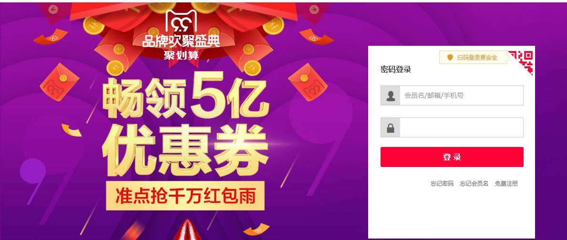Click the Tmall 9.9 cat logo
Viewport: 567px width, 240px height.
coord(181,21)
